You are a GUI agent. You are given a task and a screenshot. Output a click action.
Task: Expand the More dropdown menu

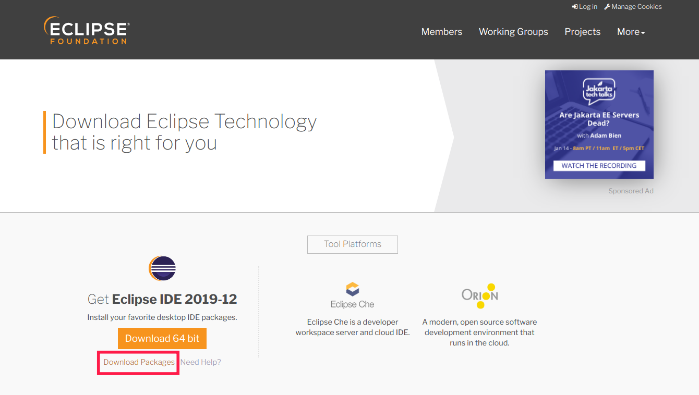click(631, 32)
